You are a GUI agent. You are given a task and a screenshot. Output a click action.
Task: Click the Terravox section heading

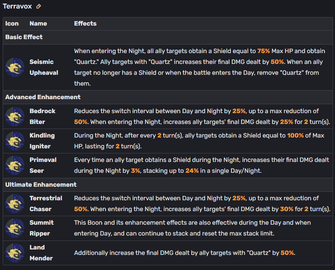tap(17, 6)
